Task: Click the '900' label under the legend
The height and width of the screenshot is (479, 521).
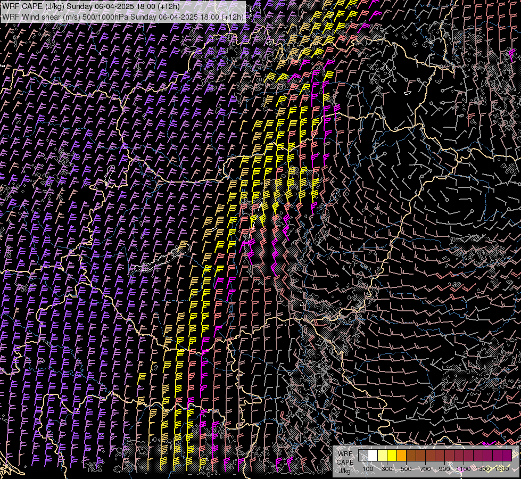Action: click(x=444, y=469)
